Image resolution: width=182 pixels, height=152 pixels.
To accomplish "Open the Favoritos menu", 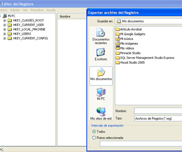I will [x=37, y=10].
